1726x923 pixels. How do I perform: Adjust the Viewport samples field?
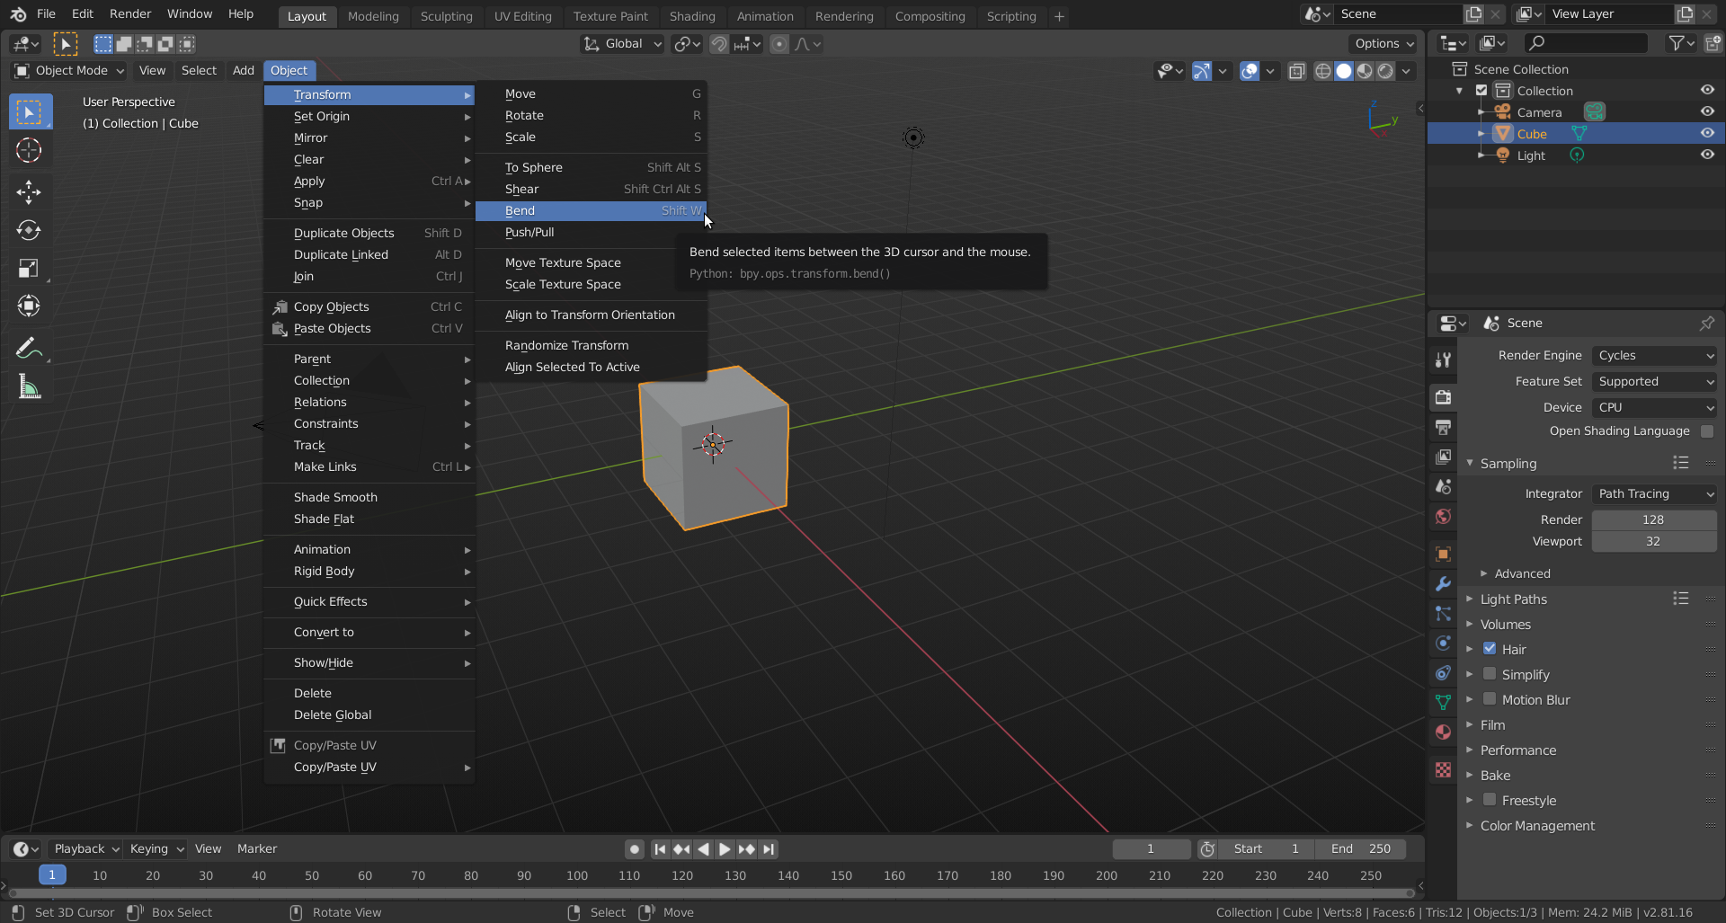(x=1654, y=541)
